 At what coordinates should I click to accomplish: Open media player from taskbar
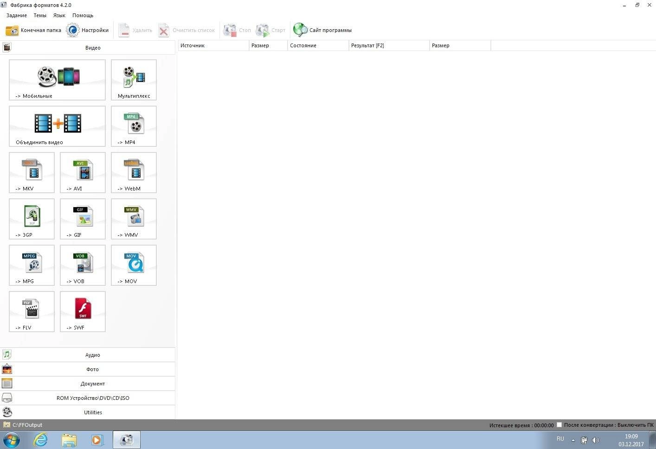(x=97, y=440)
